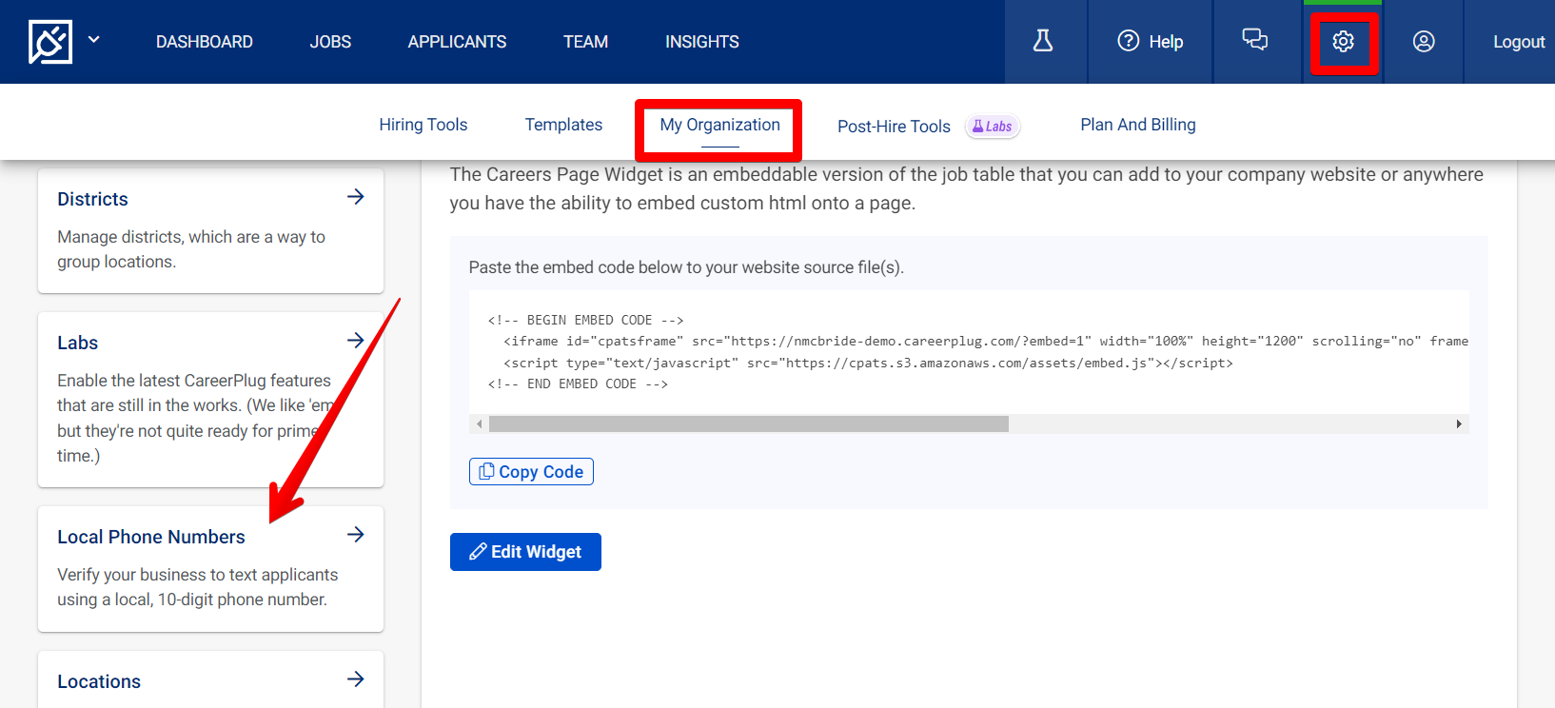Screen dimensions: 1555x708
Task: Click the 'END EMBED CODE' comment line
Action: [579, 384]
